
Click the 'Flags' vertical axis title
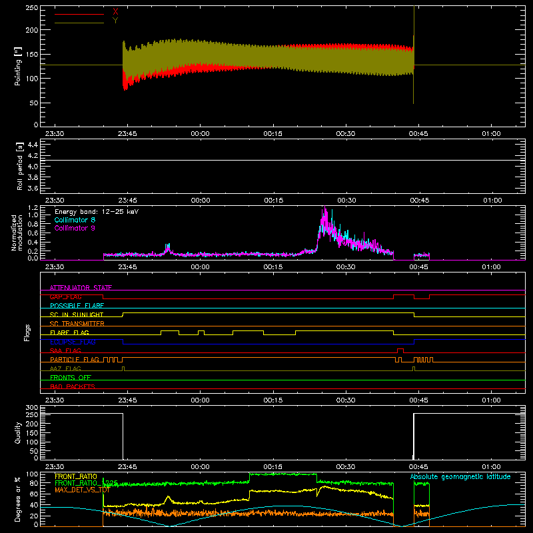[27, 332]
